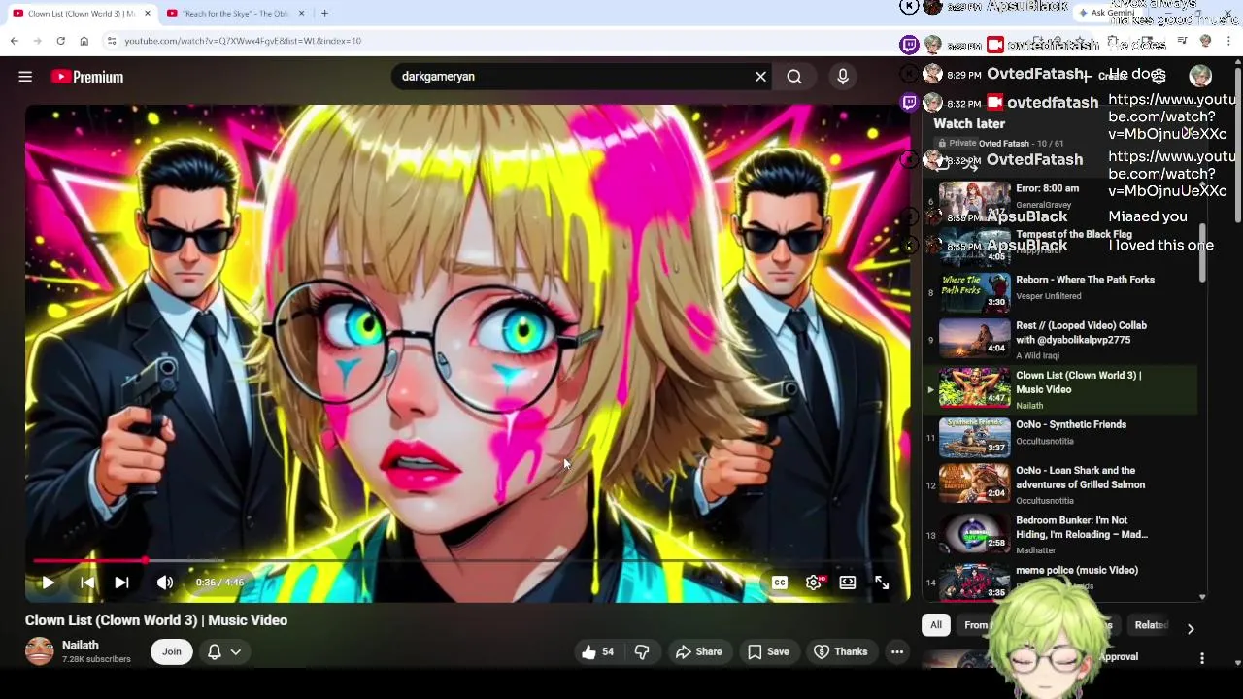
Task: Run search with the magnifier button
Action: point(794,77)
